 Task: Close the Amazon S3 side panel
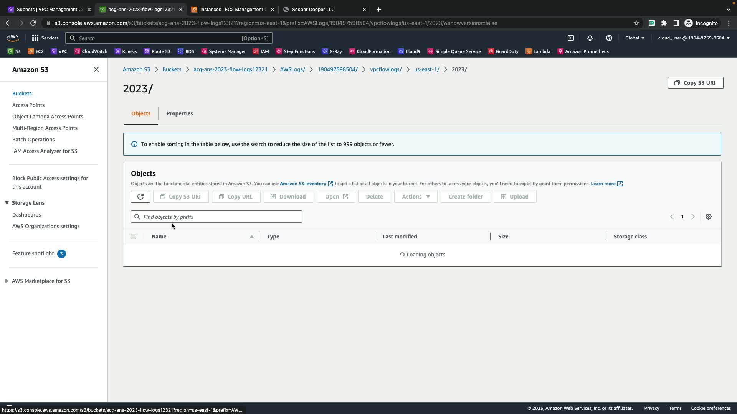tap(96, 69)
